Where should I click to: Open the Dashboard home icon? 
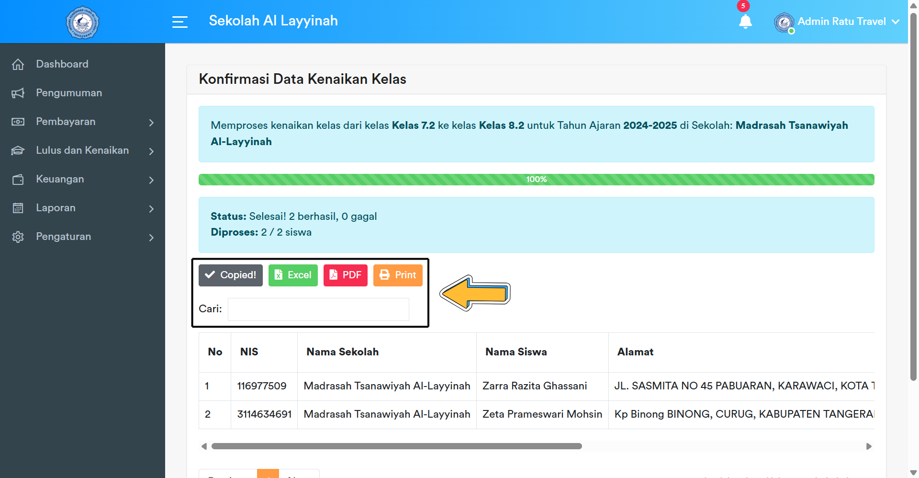(x=18, y=64)
